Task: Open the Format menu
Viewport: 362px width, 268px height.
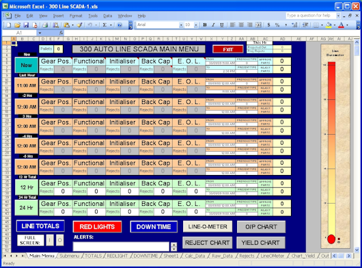Action: click(76, 16)
